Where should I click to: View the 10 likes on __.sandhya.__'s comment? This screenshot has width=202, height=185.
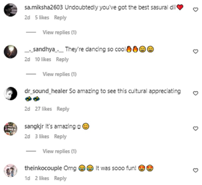pyautogui.click(x=43, y=60)
